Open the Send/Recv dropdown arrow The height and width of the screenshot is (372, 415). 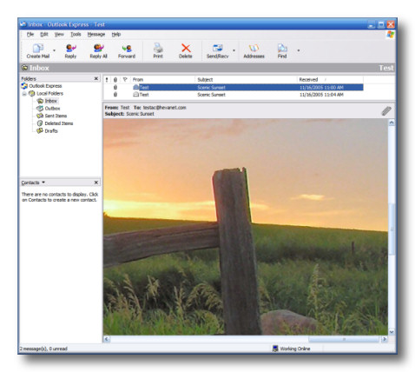[234, 50]
